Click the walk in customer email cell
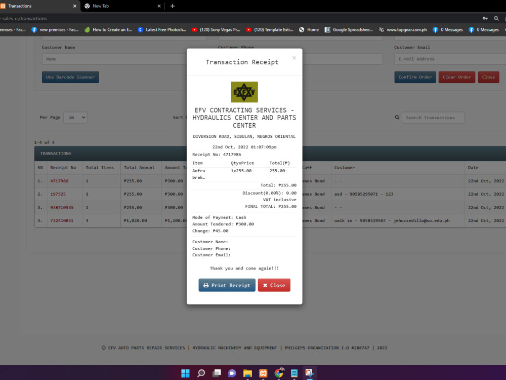The width and height of the screenshot is (506, 380). click(x=392, y=221)
